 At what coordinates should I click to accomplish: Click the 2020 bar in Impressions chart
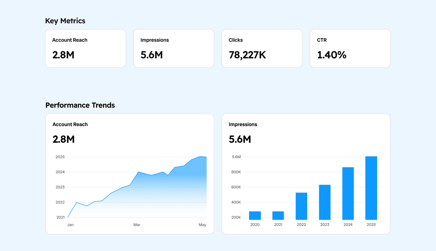tap(255, 215)
